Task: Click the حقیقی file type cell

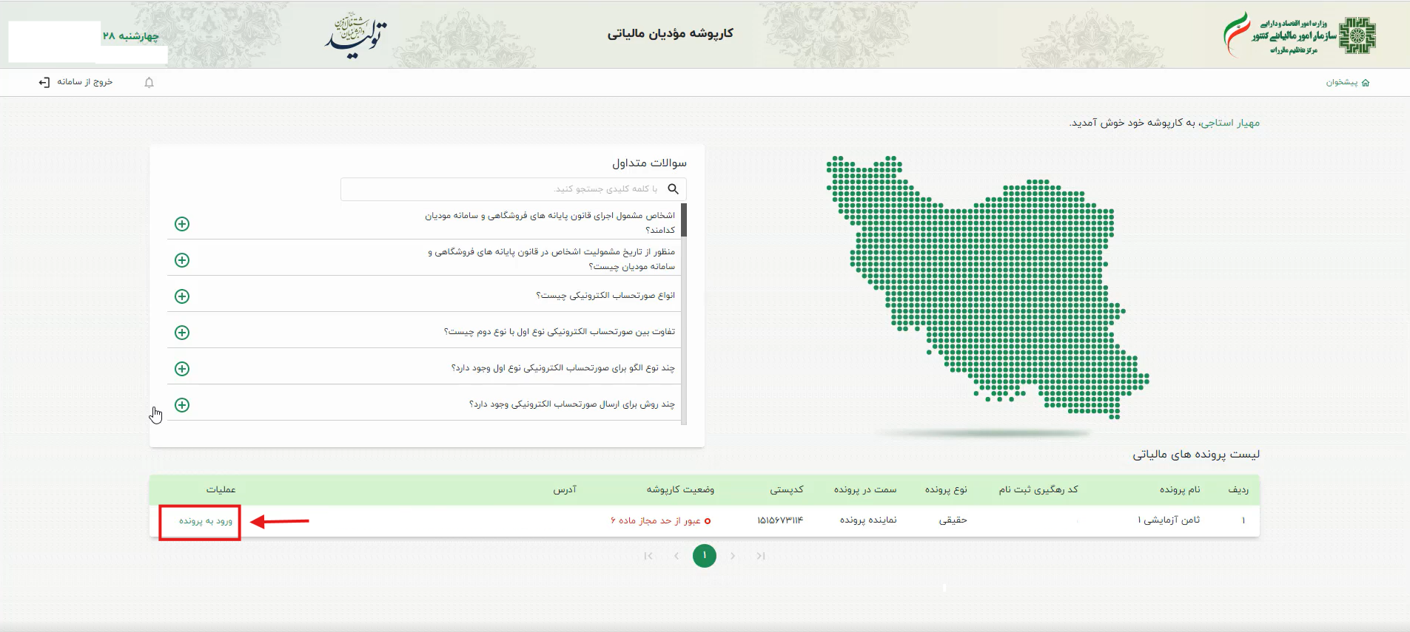Action: pyautogui.click(x=953, y=520)
